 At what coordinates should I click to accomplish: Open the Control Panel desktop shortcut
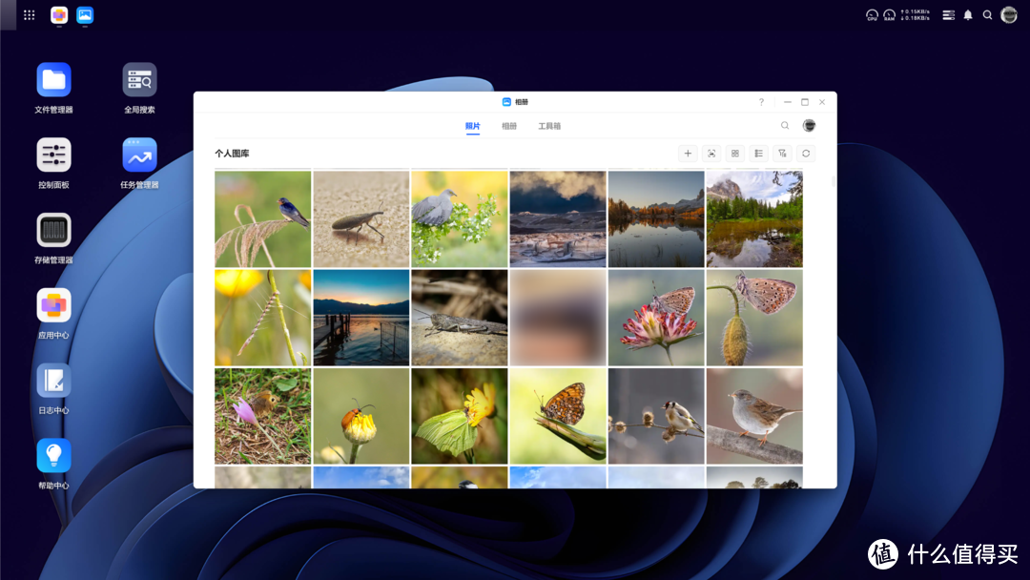(x=53, y=155)
